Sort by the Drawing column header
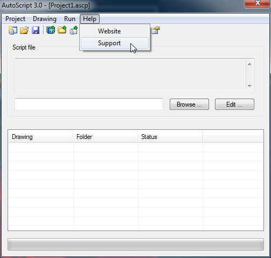The width and height of the screenshot is (271, 258). (x=41, y=137)
